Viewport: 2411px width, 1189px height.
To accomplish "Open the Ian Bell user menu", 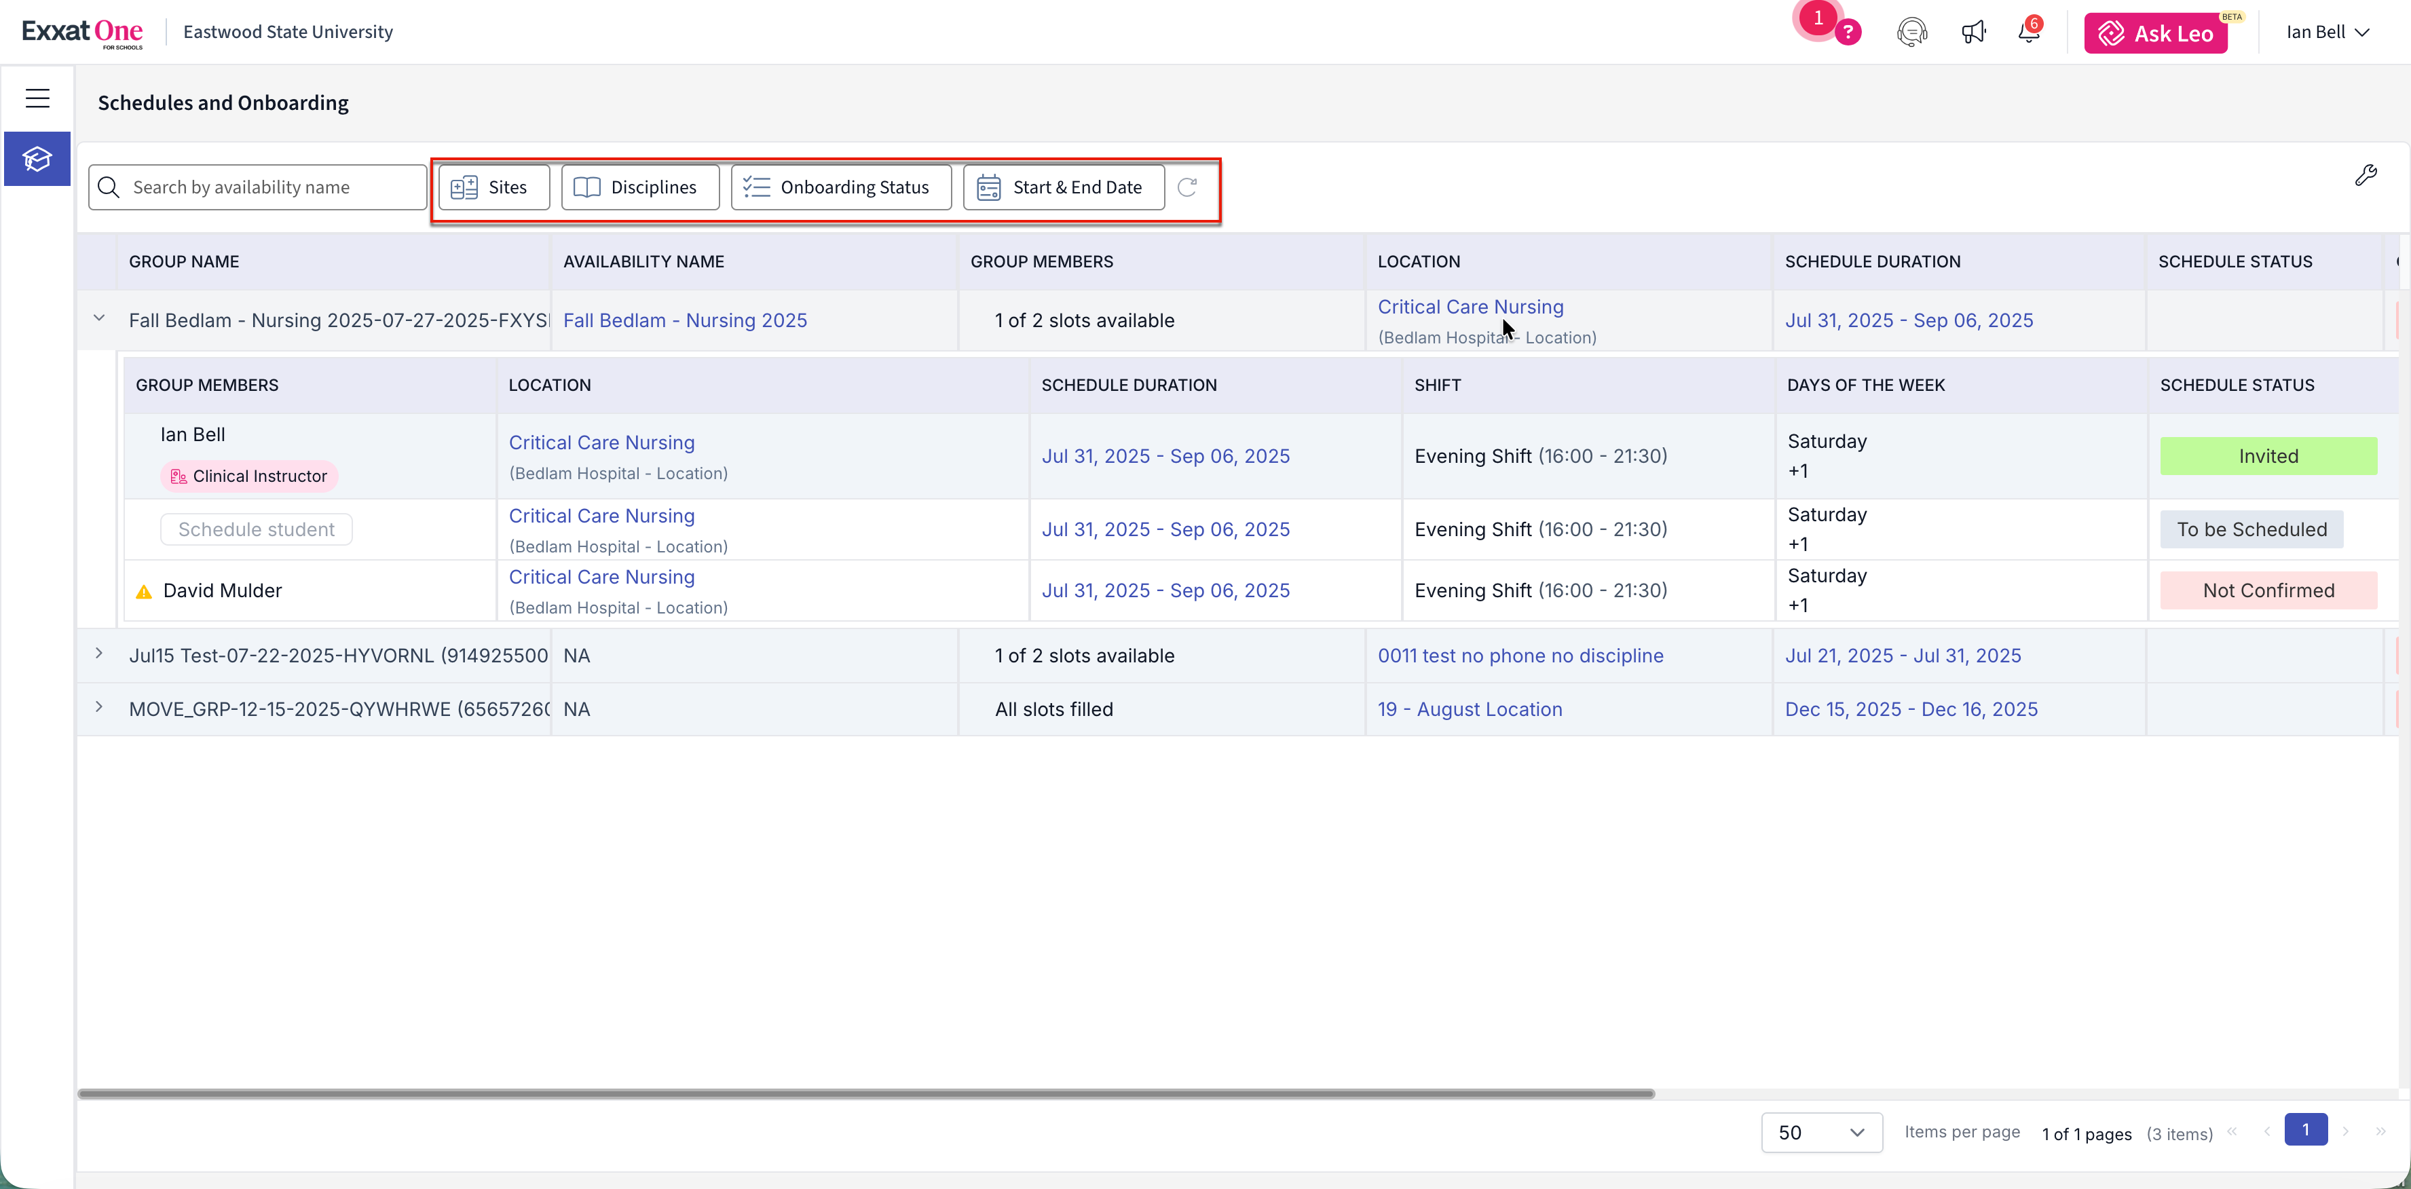I will coord(2327,33).
